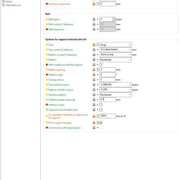The height and width of the screenshot is (180, 180).
Task: Click the Raft layers number field
Action: (106, 19)
